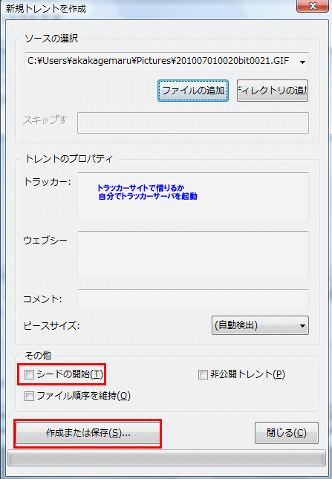Click the 閉じる(C) button
Image resolution: width=332 pixels, height=479 pixels.
(287, 433)
